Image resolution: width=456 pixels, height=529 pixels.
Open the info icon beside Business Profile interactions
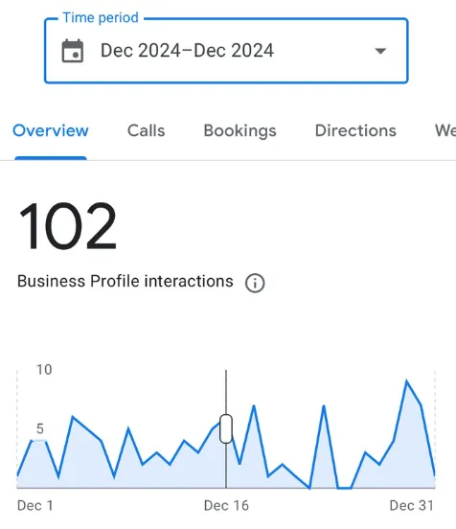255,283
